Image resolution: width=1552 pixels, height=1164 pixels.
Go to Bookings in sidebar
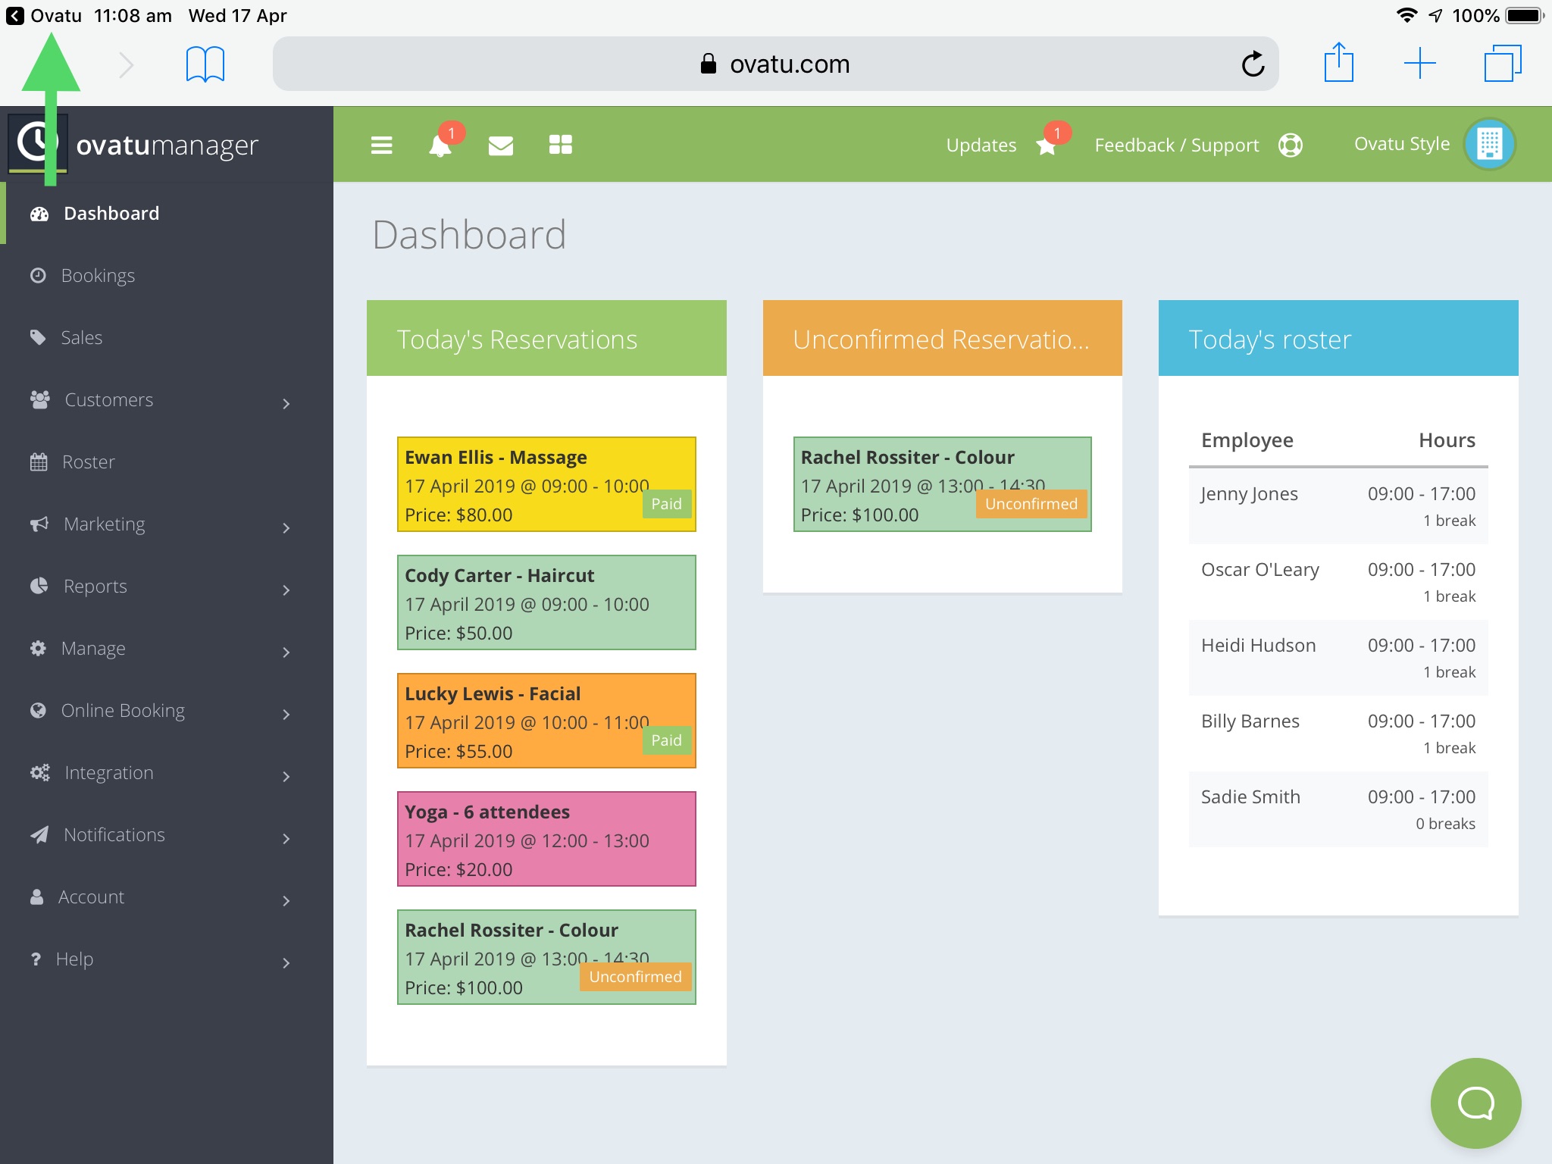click(x=98, y=276)
